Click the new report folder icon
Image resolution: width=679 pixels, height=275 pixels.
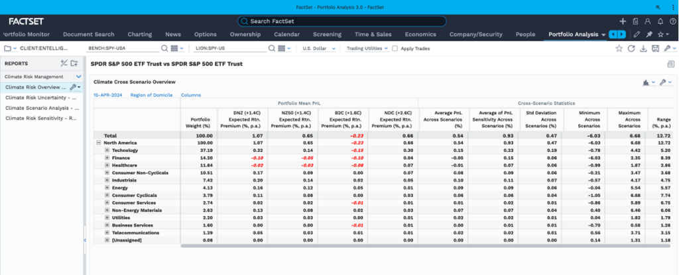pyautogui.click(x=74, y=63)
